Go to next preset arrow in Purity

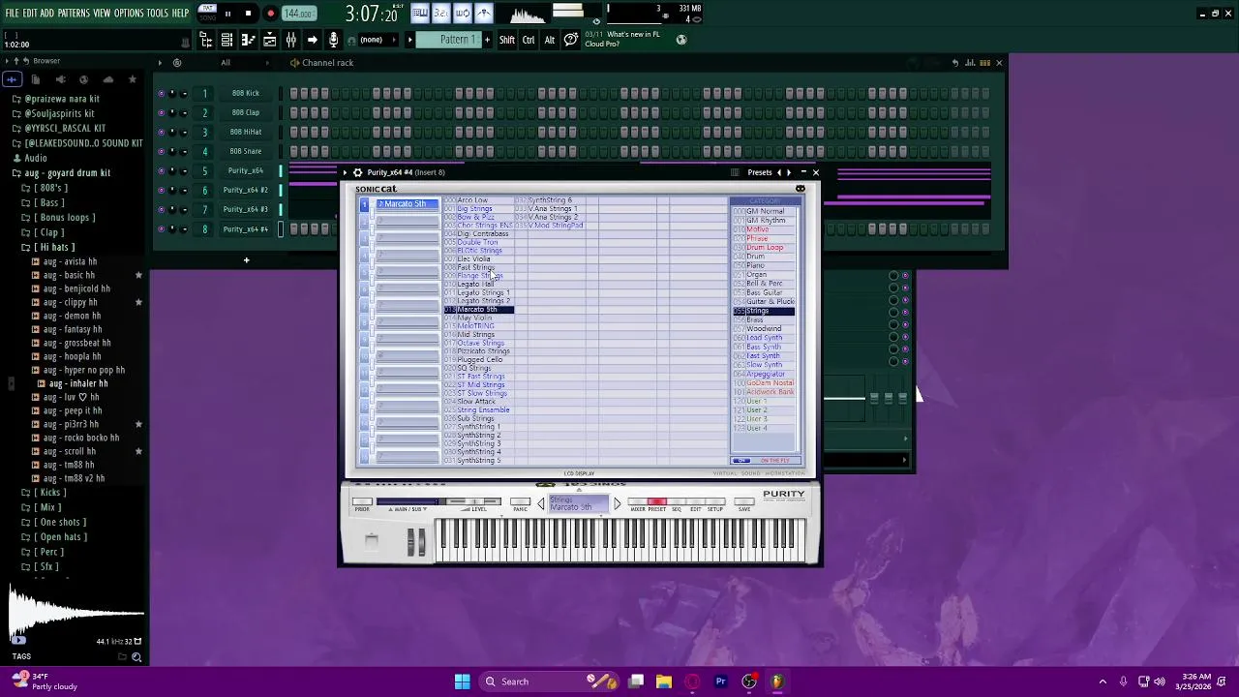pyautogui.click(x=789, y=172)
